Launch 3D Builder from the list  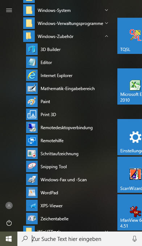click(x=50, y=50)
